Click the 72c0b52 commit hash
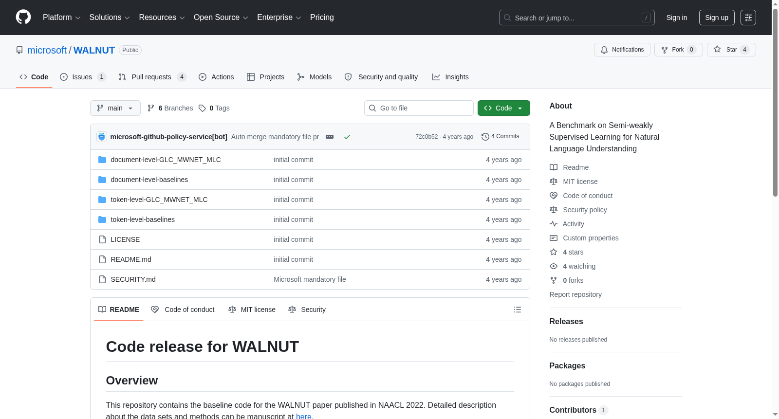 click(x=427, y=137)
